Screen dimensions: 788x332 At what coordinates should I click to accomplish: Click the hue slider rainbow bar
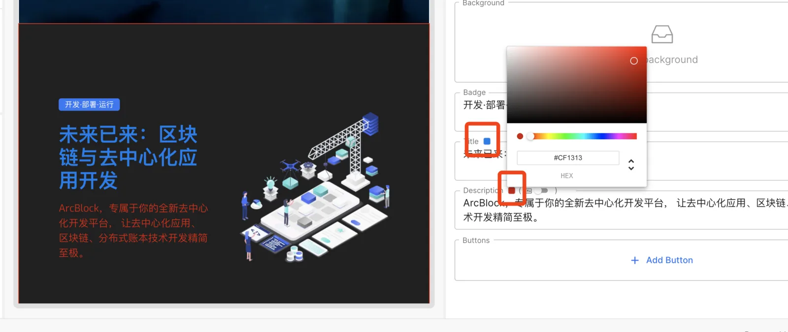582,136
